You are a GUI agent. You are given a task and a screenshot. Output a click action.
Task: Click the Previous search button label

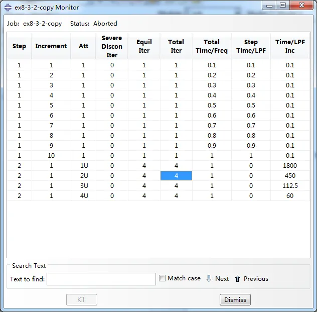pyautogui.click(x=256, y=279)
